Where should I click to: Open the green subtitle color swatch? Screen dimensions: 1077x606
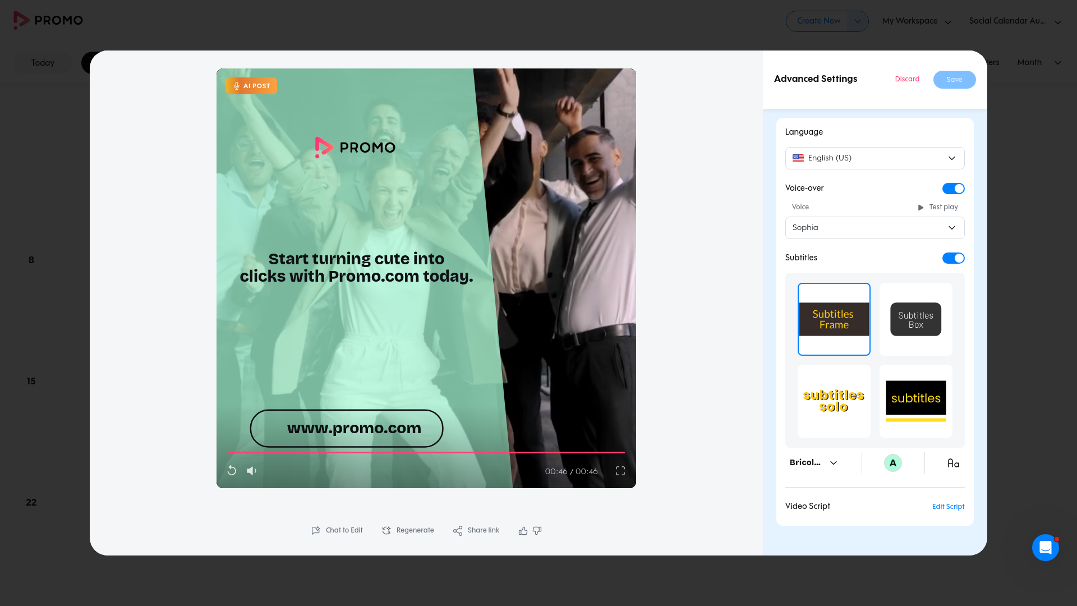tap(892, 463)
